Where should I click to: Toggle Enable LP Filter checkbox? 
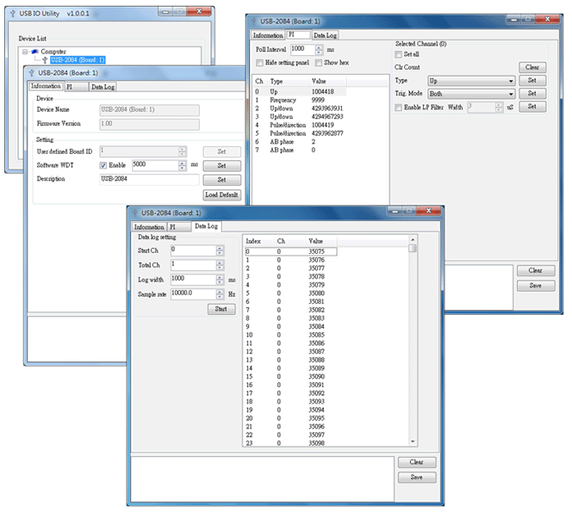pyautogui.click(x=398, y=108)
